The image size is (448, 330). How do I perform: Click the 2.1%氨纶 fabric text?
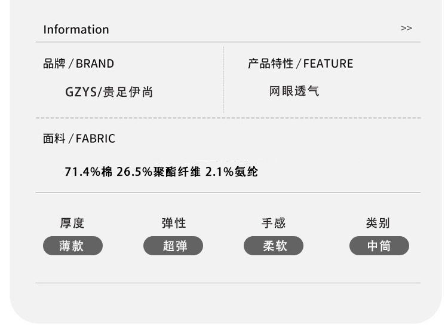(x=232, y=172)
